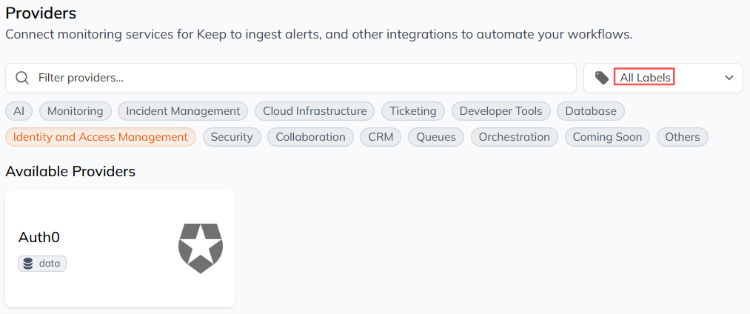The height and width of the screenshot is (314, 750).
Task: Open the All Labels selector
Action: 663,78
